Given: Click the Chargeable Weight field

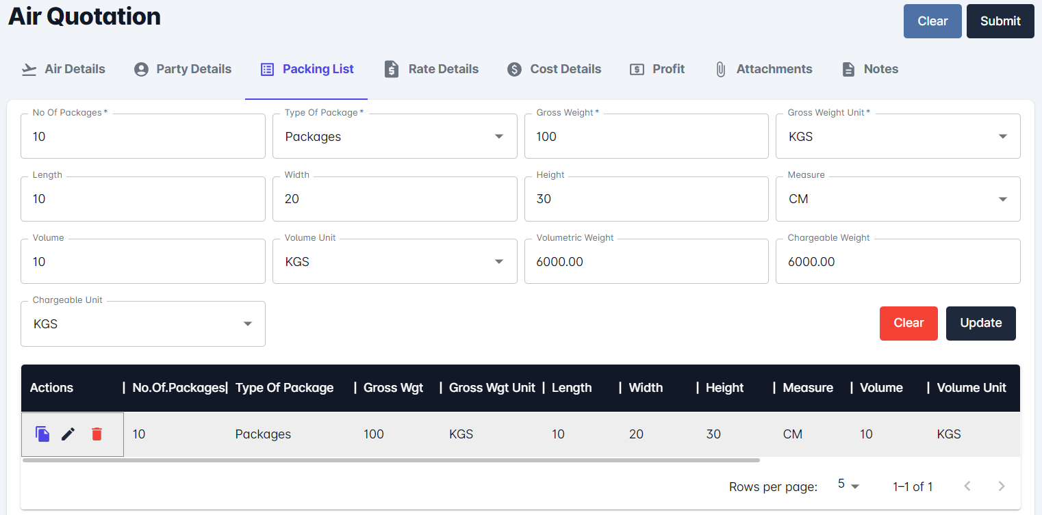Looking at the screenshot, I should click(898, 261).
